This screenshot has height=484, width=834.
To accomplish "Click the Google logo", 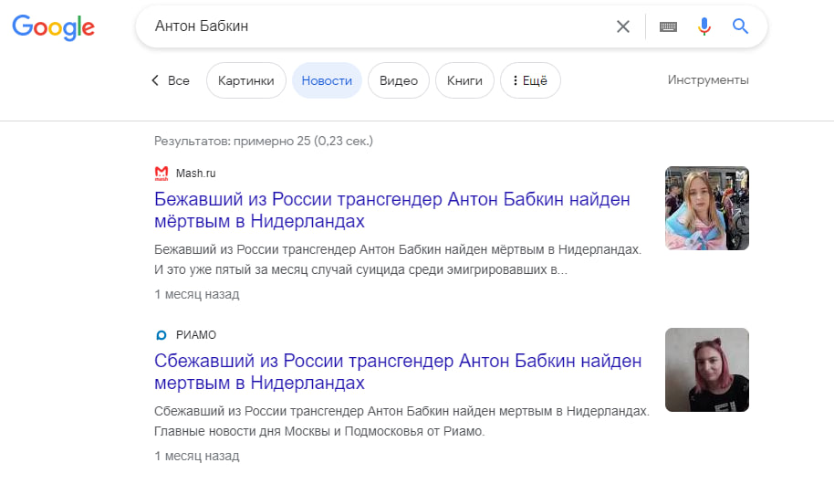I will (x=53, y=27).
